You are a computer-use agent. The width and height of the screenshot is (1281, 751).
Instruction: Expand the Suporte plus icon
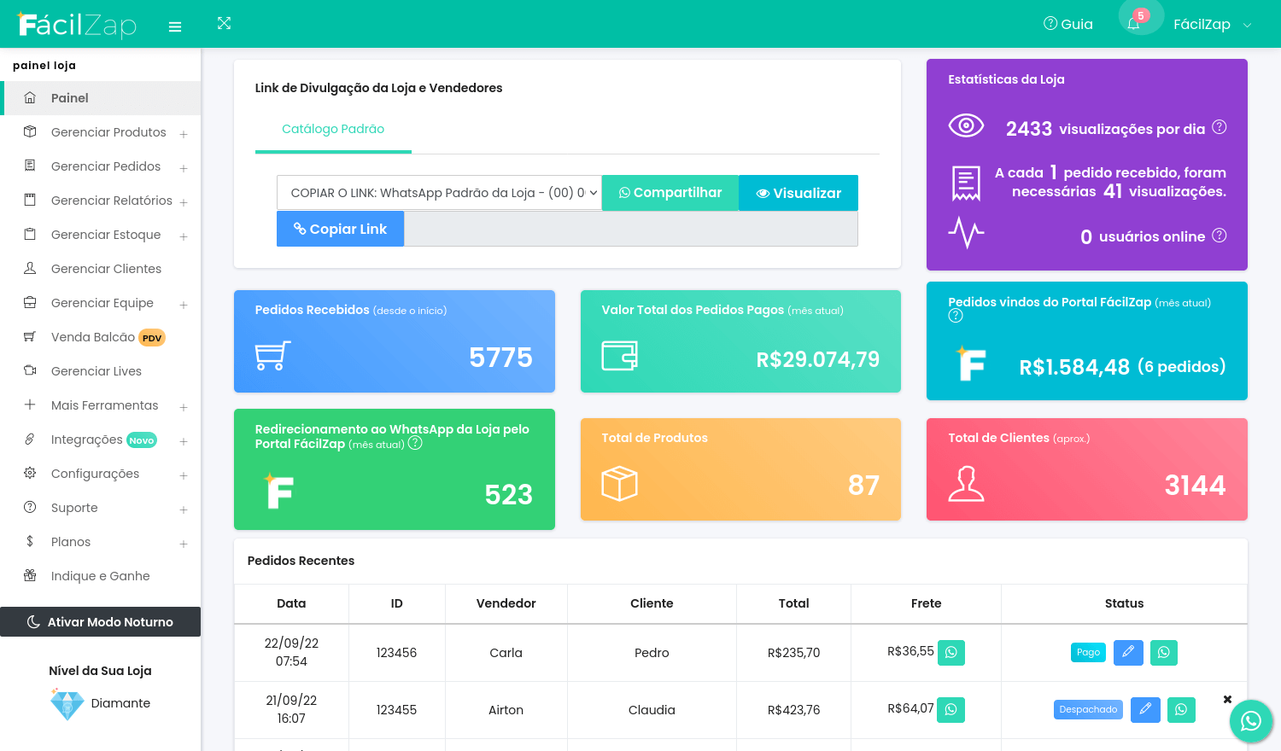[x=184, y=509]
